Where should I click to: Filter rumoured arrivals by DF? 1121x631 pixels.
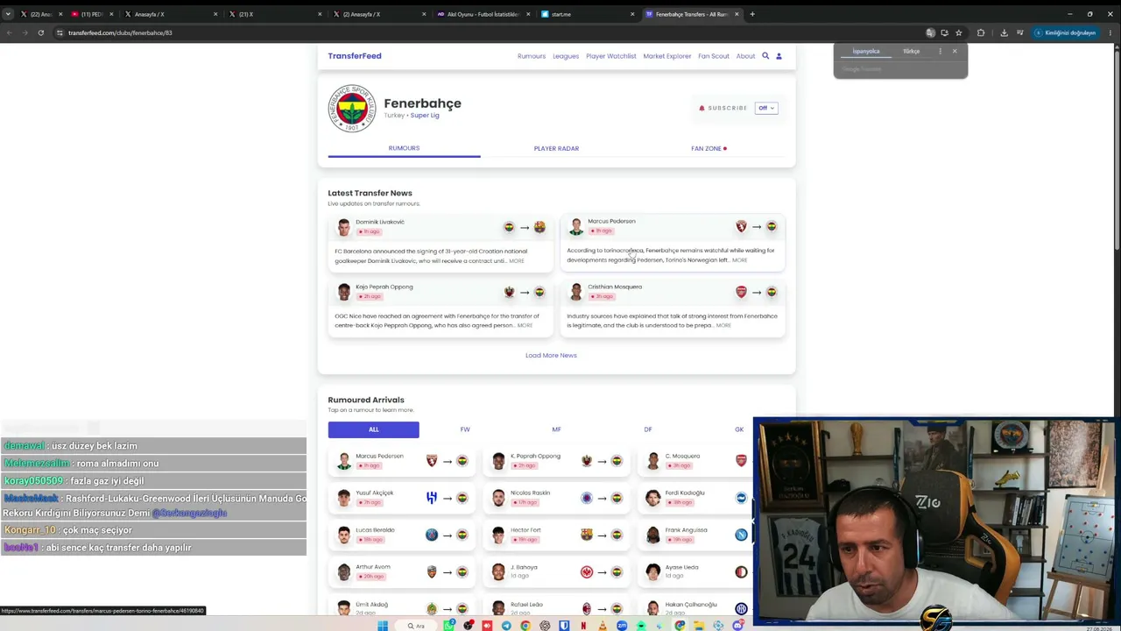648,429
